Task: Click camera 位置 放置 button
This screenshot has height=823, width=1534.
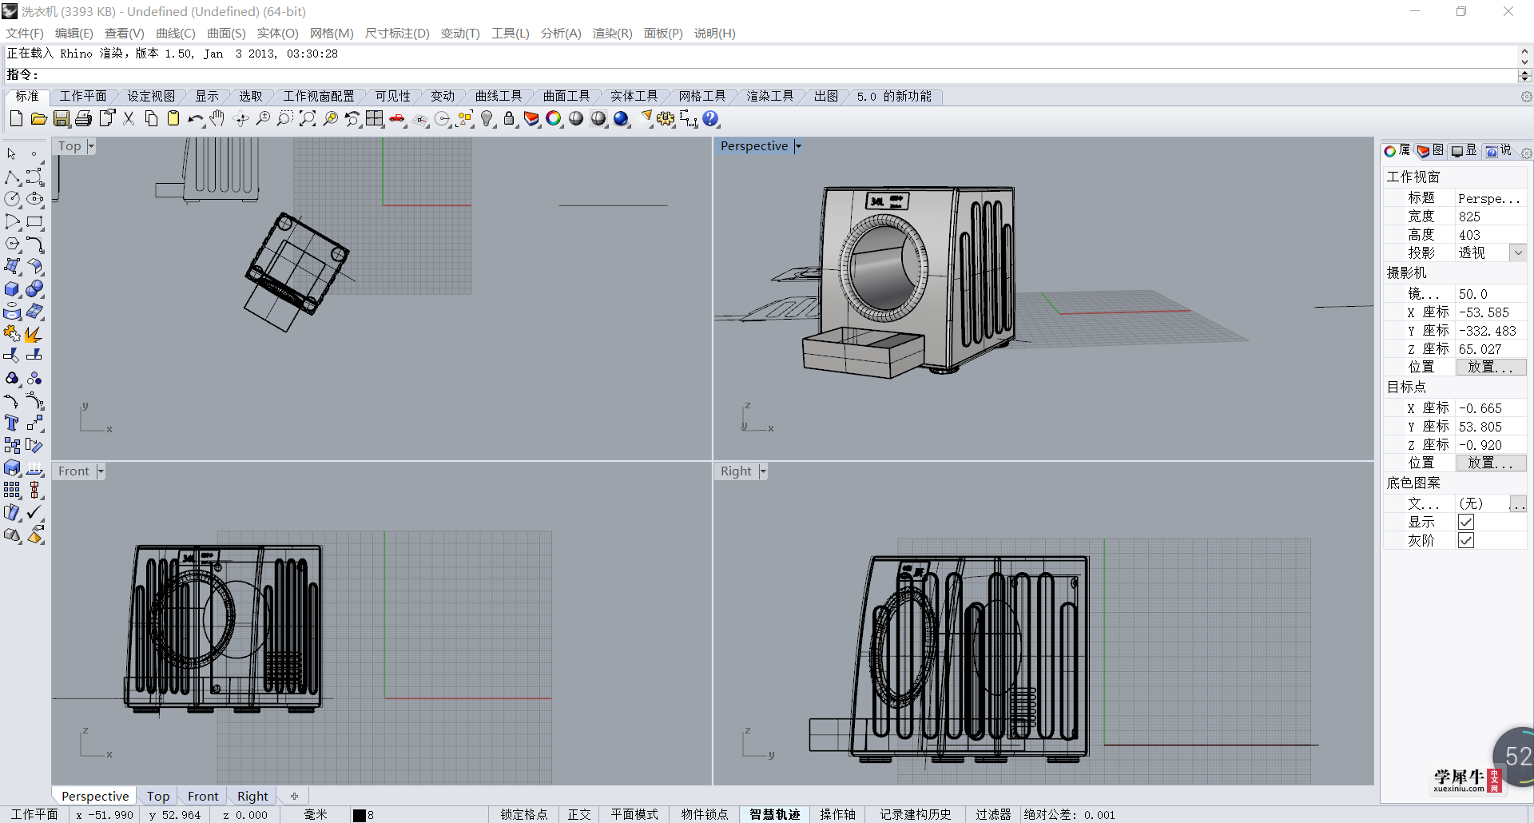Action: click(1491, 367)
